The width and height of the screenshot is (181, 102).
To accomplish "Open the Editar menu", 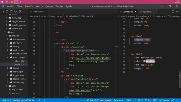I will (x=19, y=6).
